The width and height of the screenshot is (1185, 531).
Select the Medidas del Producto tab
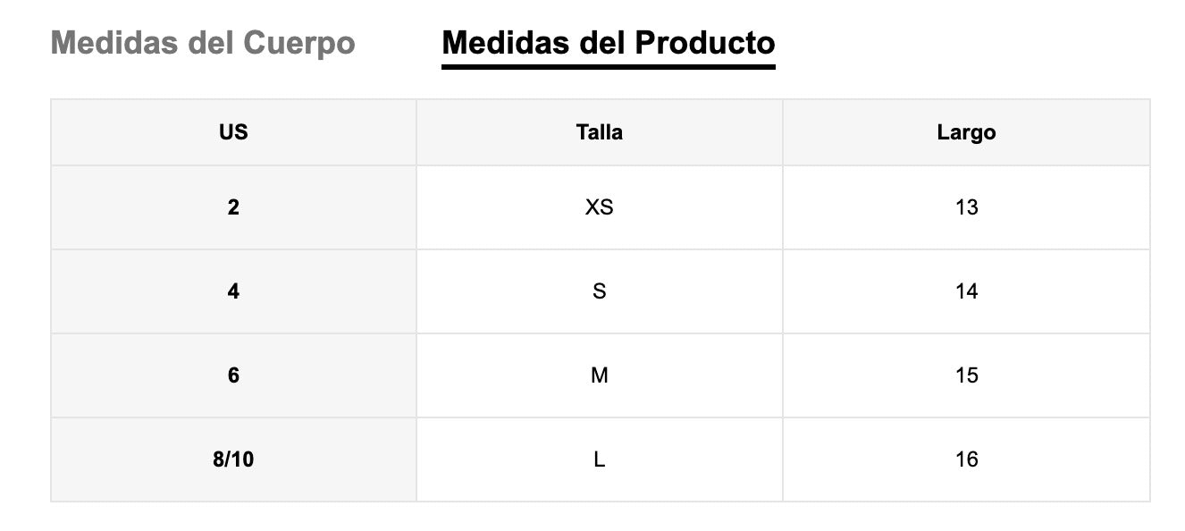point(608,43)
